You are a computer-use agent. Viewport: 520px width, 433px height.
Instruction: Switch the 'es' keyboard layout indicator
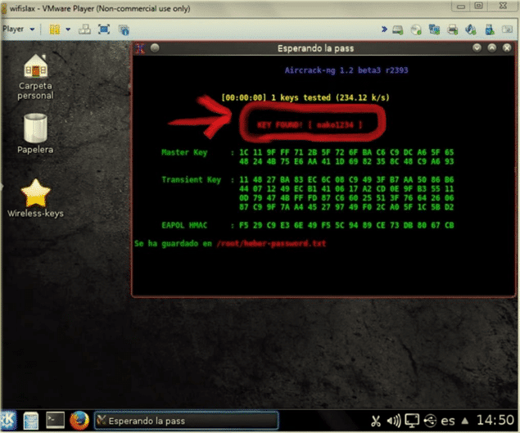(449, 420)
